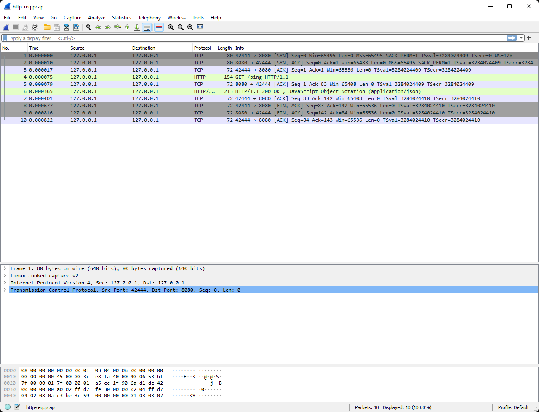Image resolution: width=539 pixels, height=412 pixels.
Task: Sort the packet list by the No. column
Action: (x=14, y=48)
